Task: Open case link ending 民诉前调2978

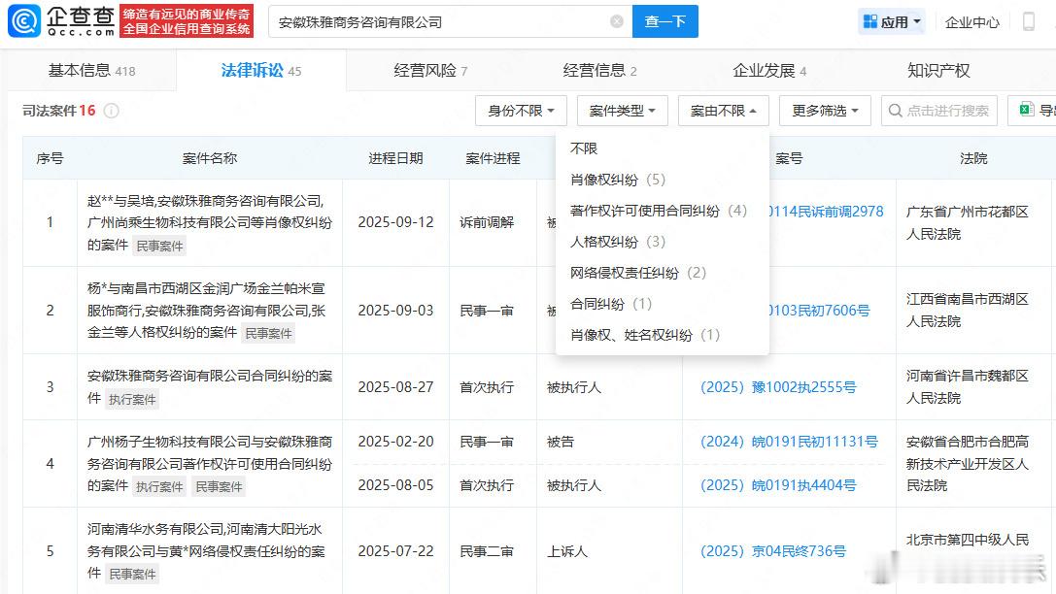Action: pos(827,212)
